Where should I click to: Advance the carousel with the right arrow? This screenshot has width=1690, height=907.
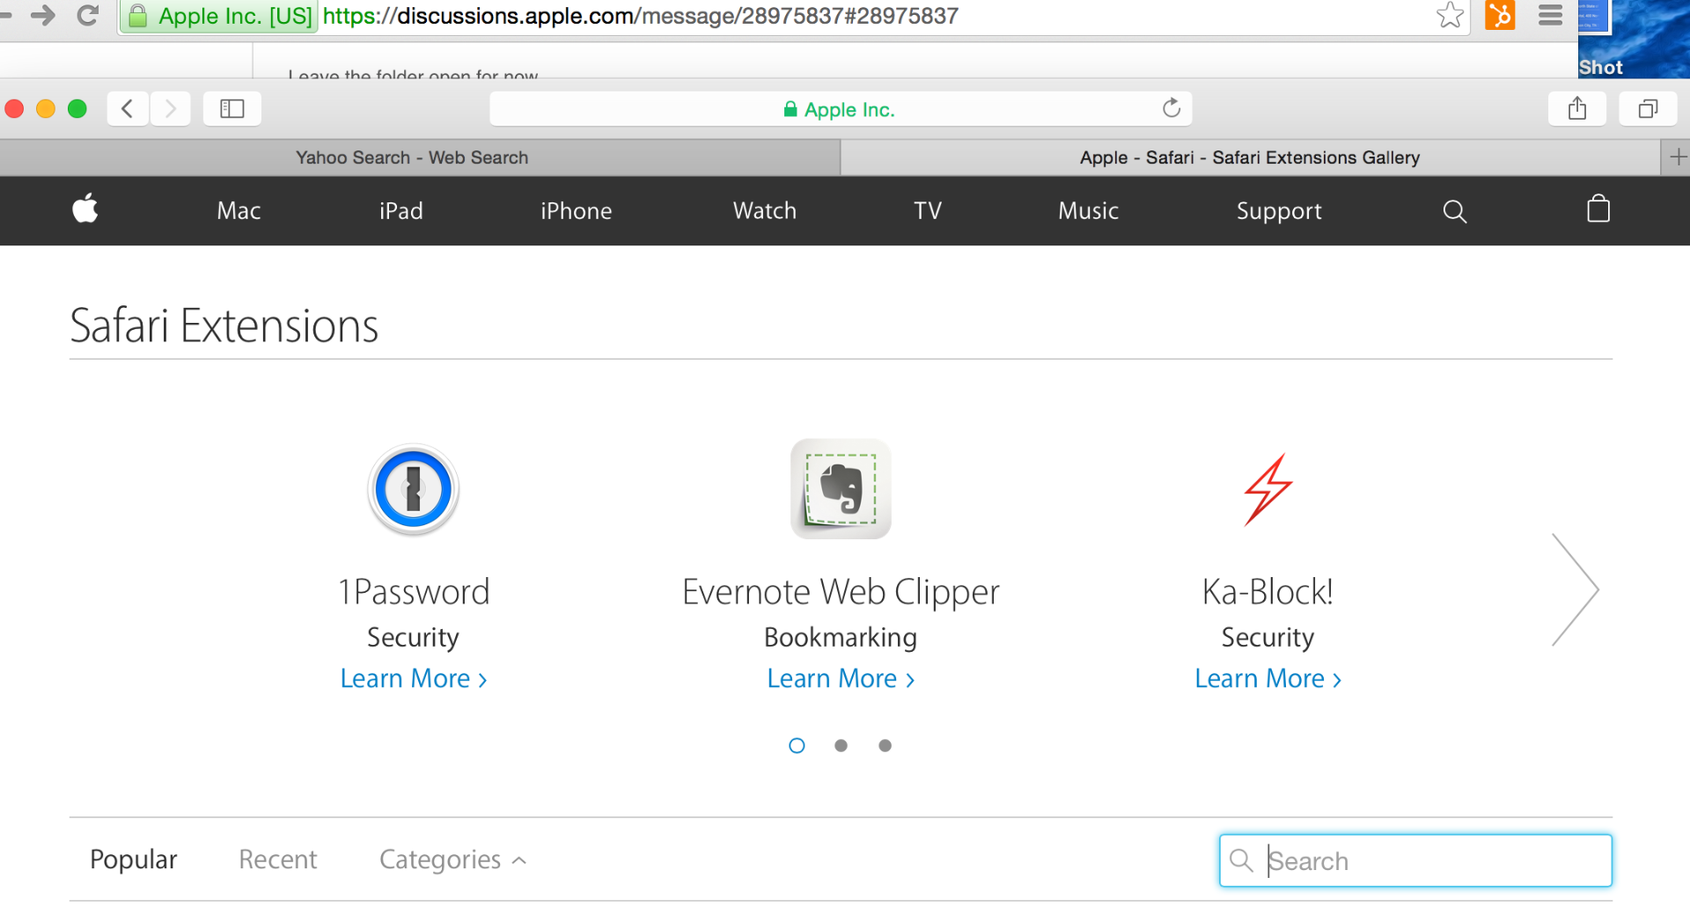[x=1576, y=589]
